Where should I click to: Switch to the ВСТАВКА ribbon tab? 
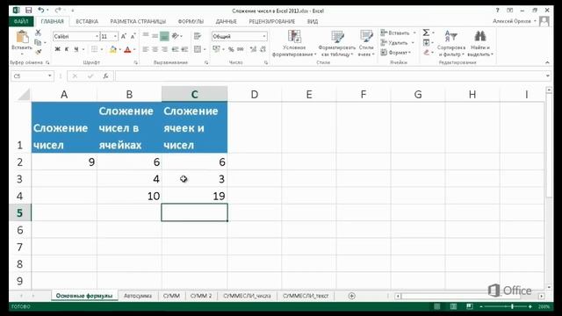coord(87,21)
